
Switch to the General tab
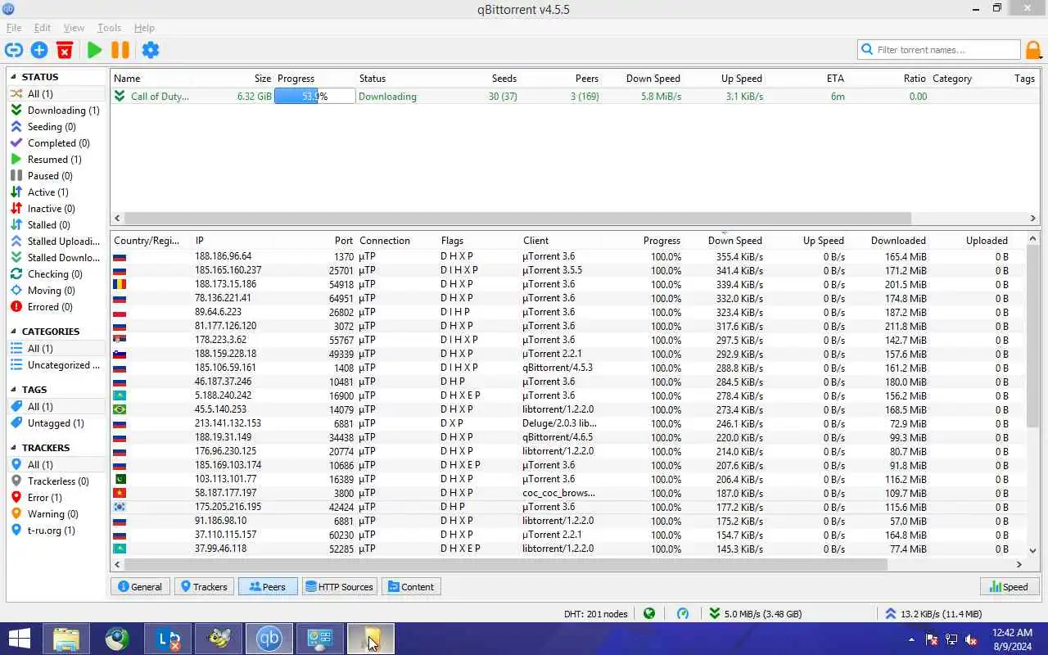pyautogui.click(x=140, y=587)
